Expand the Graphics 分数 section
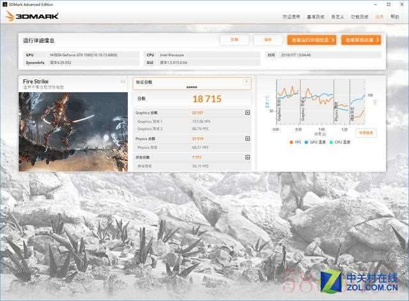Screen dimensions: 409x301 (247, 112)
